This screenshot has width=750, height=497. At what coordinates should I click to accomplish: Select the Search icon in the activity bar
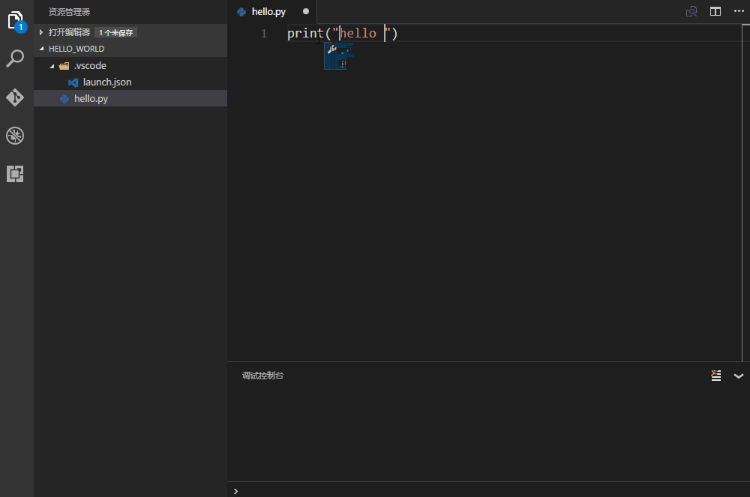[x=16, y=58]
